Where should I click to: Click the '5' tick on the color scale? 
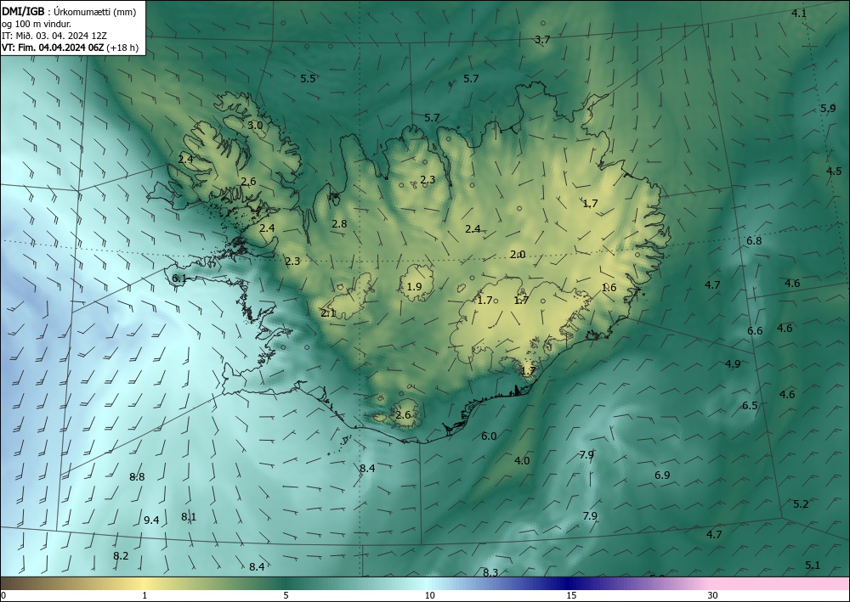coord(286,596)
